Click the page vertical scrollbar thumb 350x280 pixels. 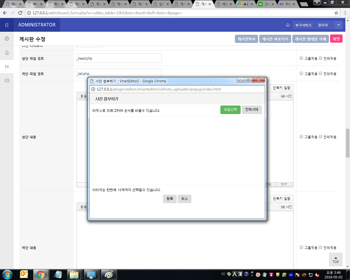348,143
